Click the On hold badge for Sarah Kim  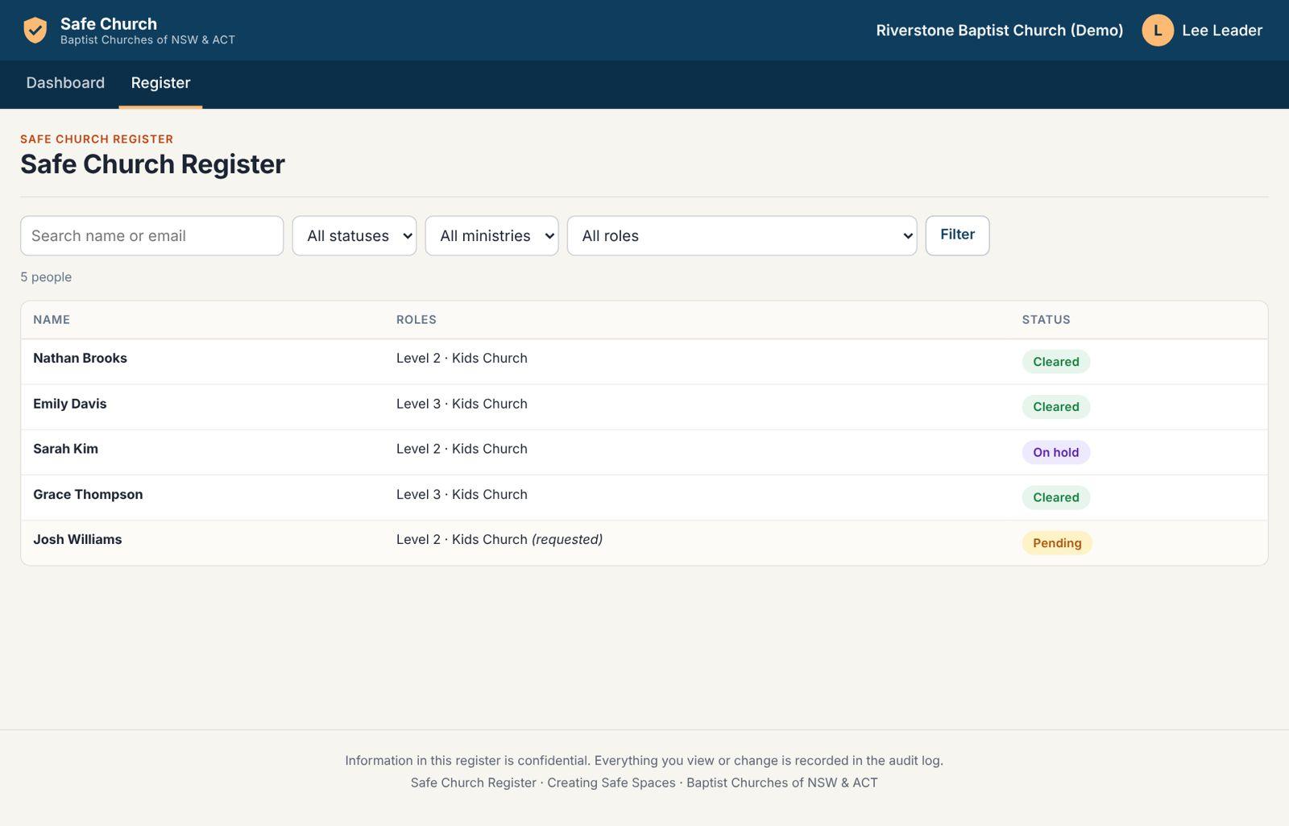pos(1056,452)
